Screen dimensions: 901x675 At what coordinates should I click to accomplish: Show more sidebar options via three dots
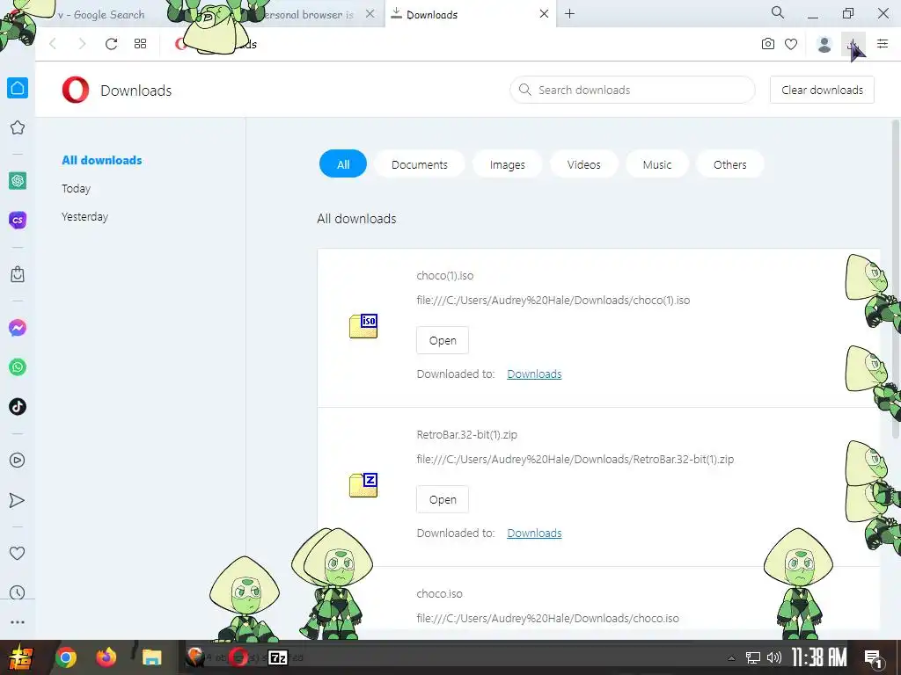(x=18, y=622)
